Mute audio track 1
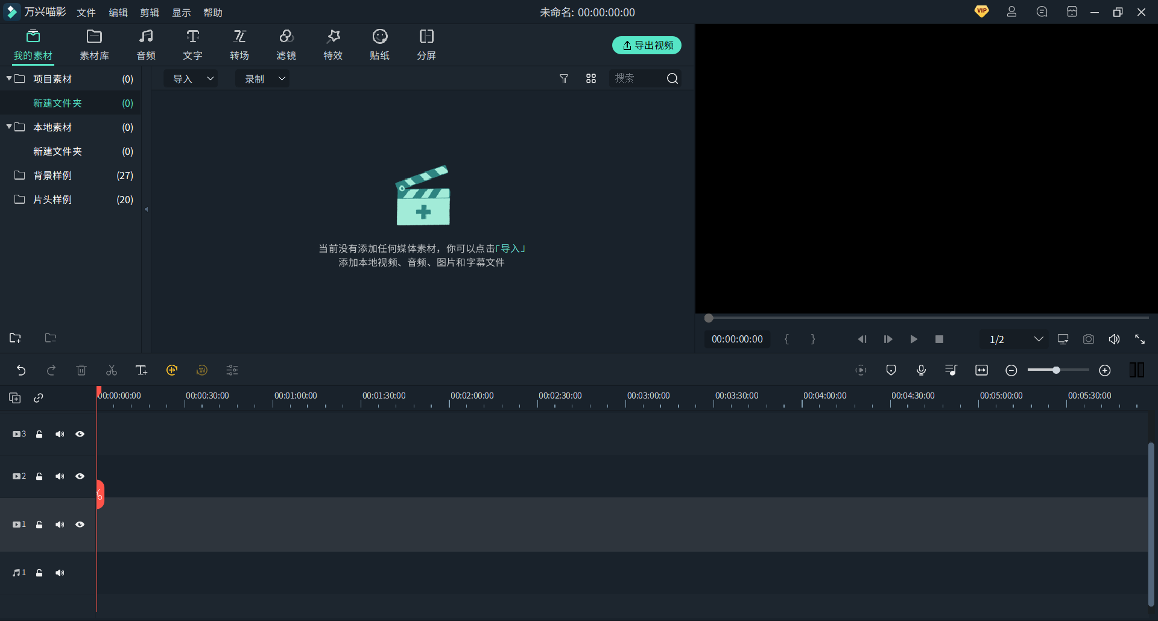1158x621 pixels. click(60, 573)
